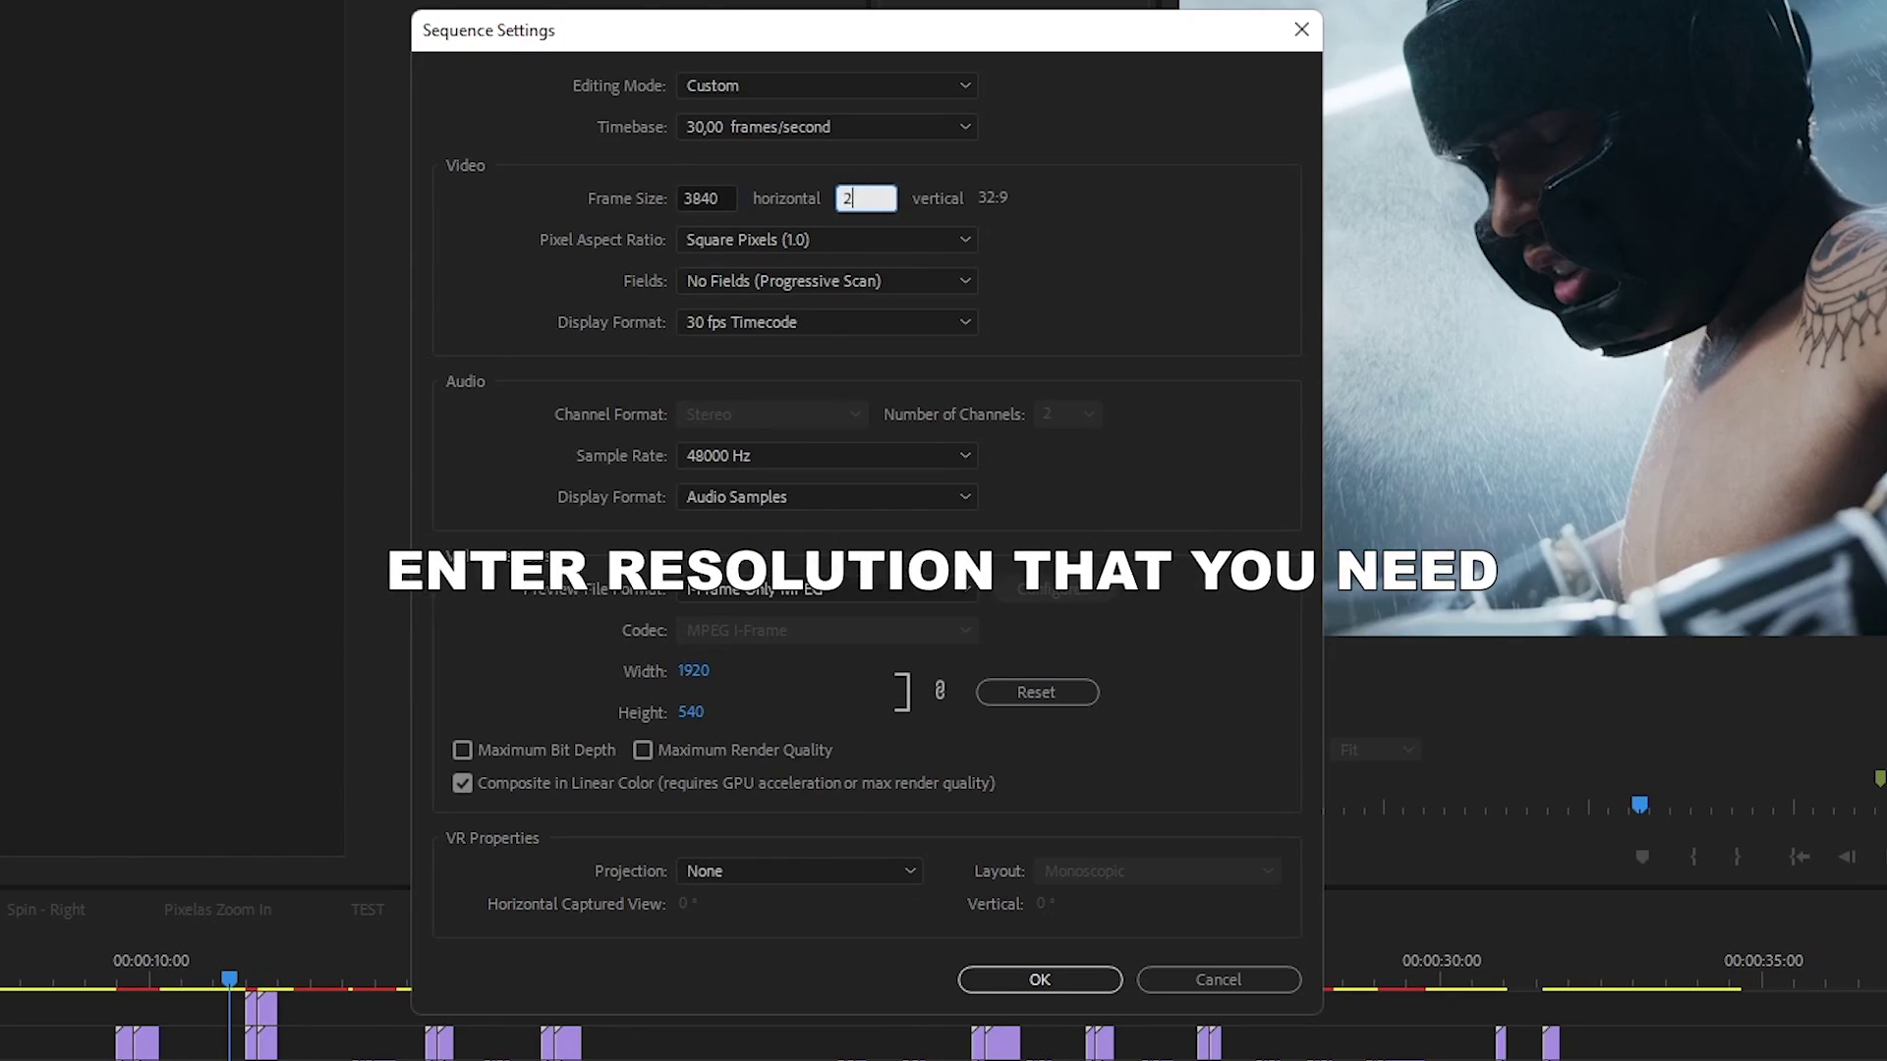Enable Maximum Render Quality
The image size is (1887, 1061).
tap(643, 750)
